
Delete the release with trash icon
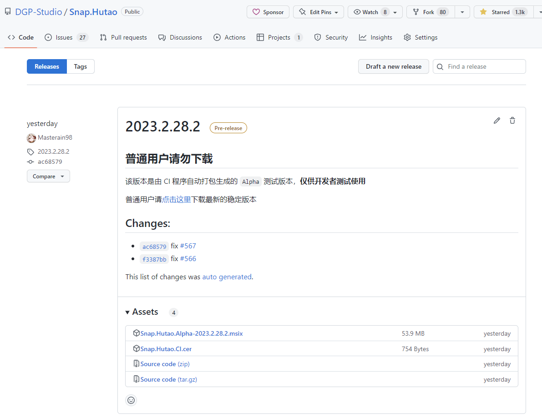512,121
